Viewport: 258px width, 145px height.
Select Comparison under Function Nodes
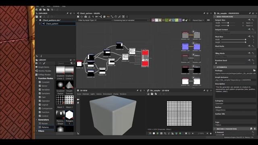47,108
